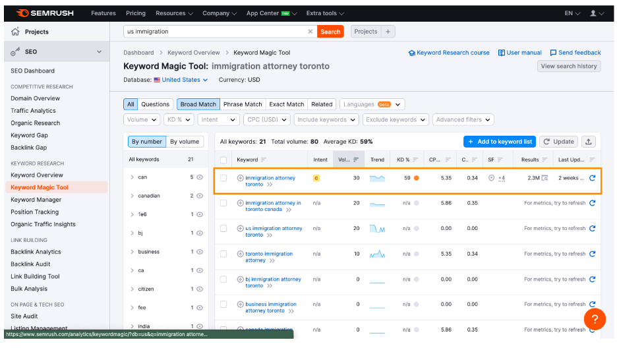
Task: Click the orange KD difficulty indicator dot
Action: point(416,178)
